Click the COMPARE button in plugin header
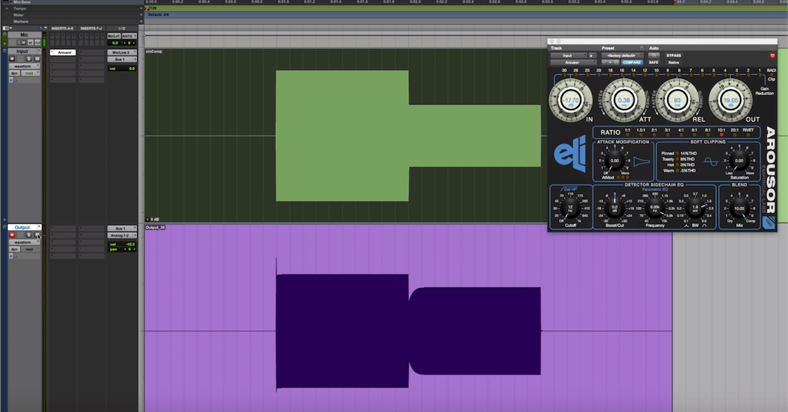The image size is (788, 412). (x=632, y=62)
